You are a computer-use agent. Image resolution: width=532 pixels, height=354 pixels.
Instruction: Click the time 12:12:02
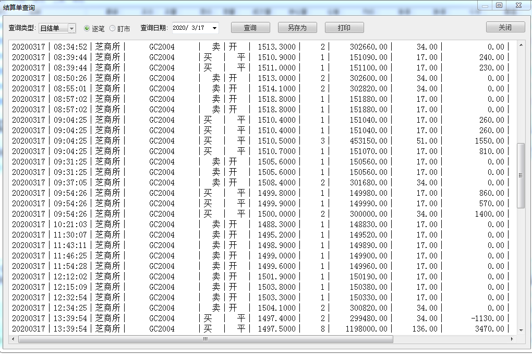[x=70, y=277]
